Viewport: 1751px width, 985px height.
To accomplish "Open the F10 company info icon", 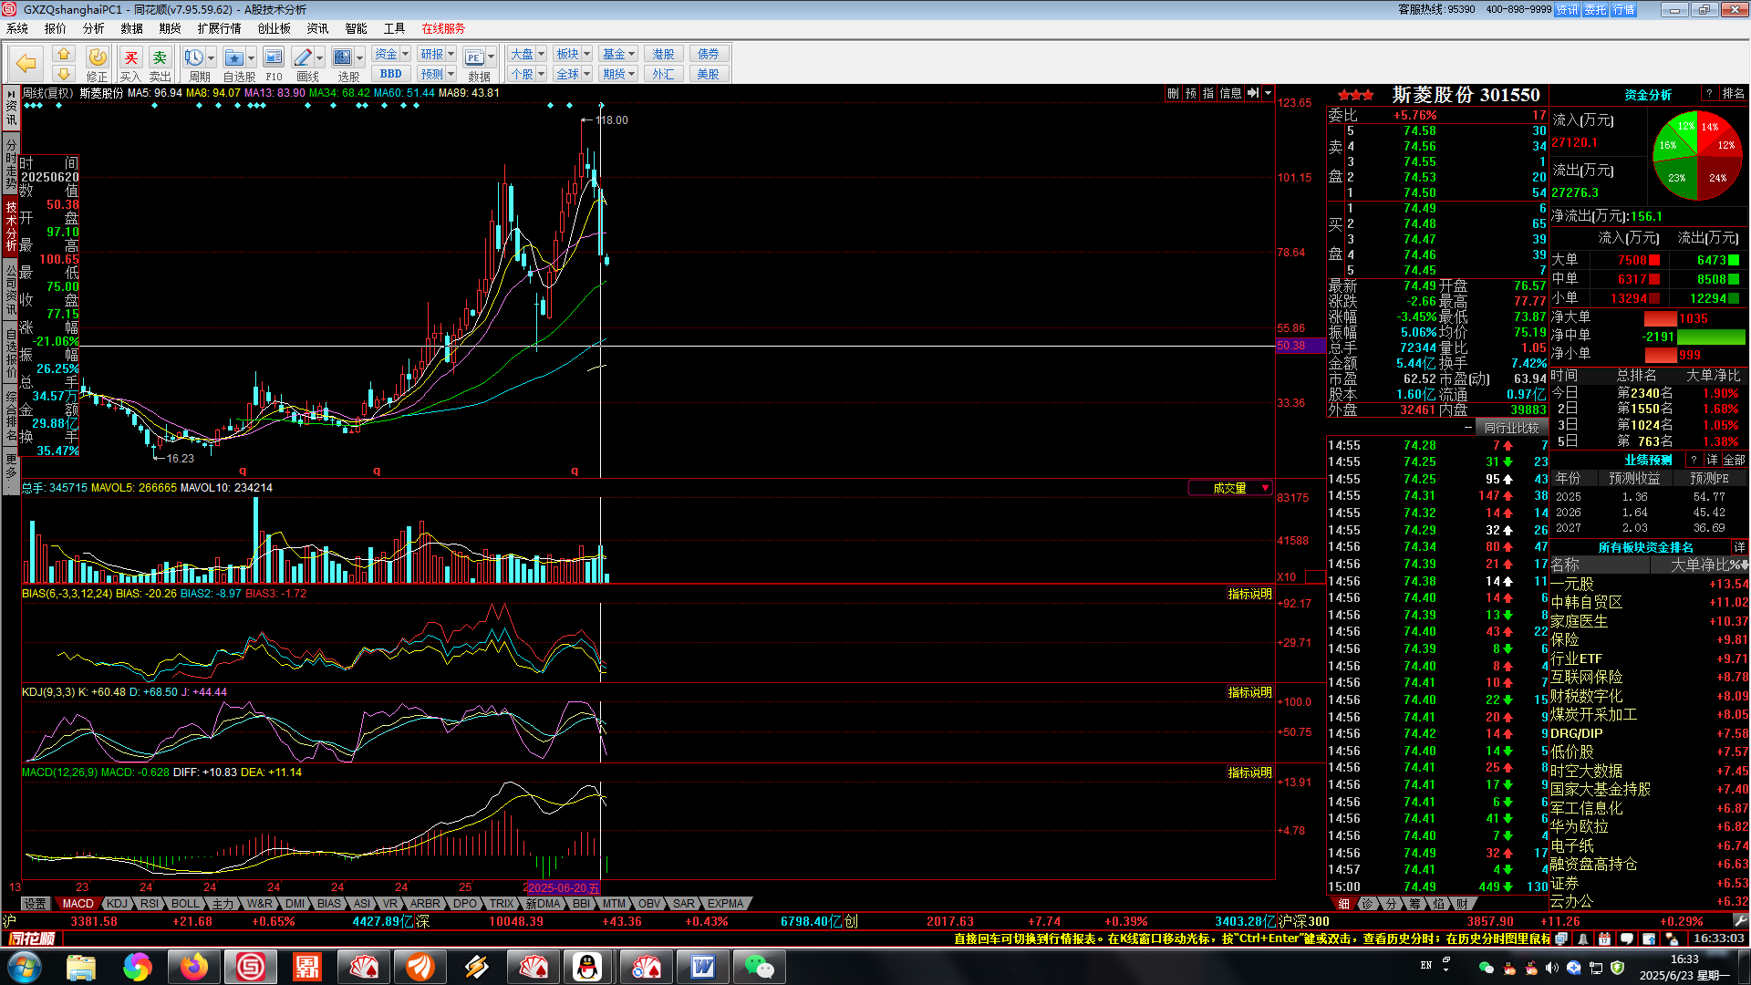I will 274,57.
